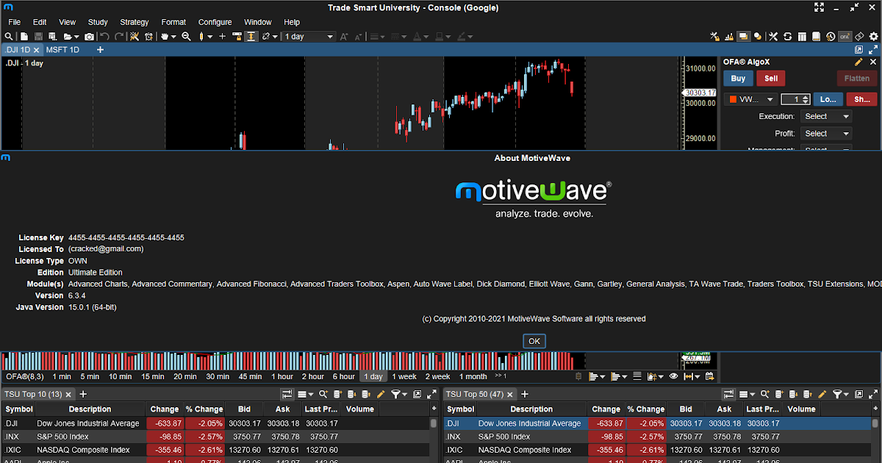
Task: Toggle the selected 1 day bar size
Action: coord(373,376)
